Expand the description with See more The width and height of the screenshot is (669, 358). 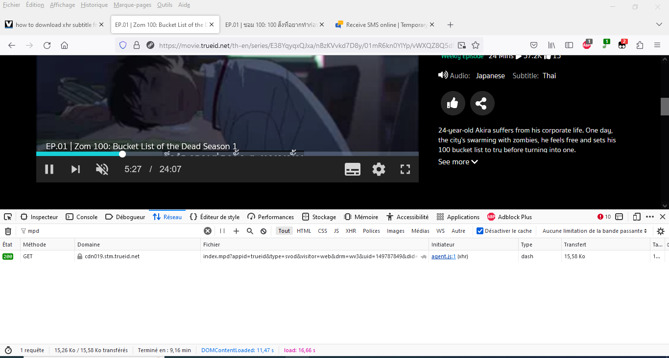pos(458,162)
